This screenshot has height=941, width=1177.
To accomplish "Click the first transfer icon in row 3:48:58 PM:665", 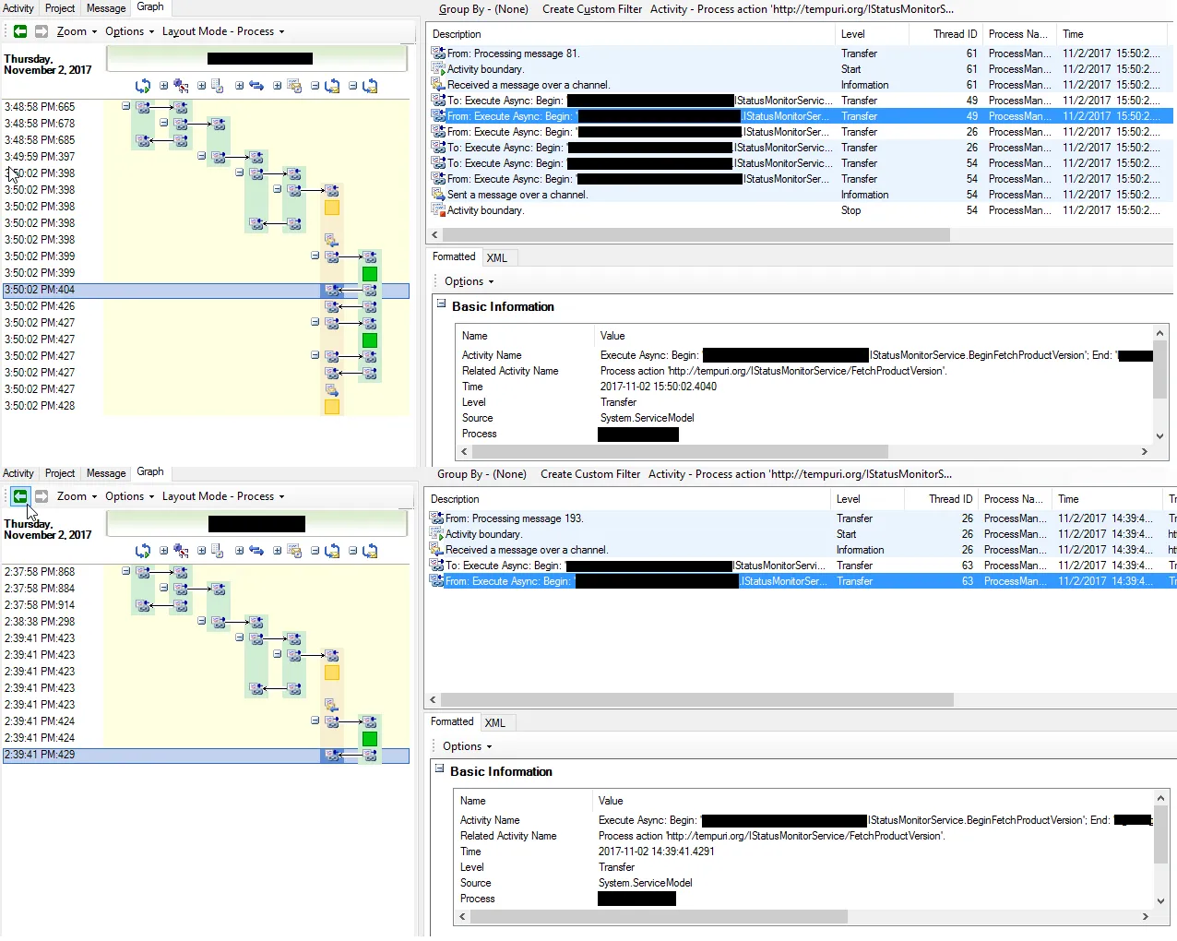I will [143, 107].
